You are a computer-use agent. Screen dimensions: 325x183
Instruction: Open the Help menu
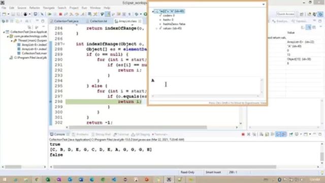[x=107, y=8]
